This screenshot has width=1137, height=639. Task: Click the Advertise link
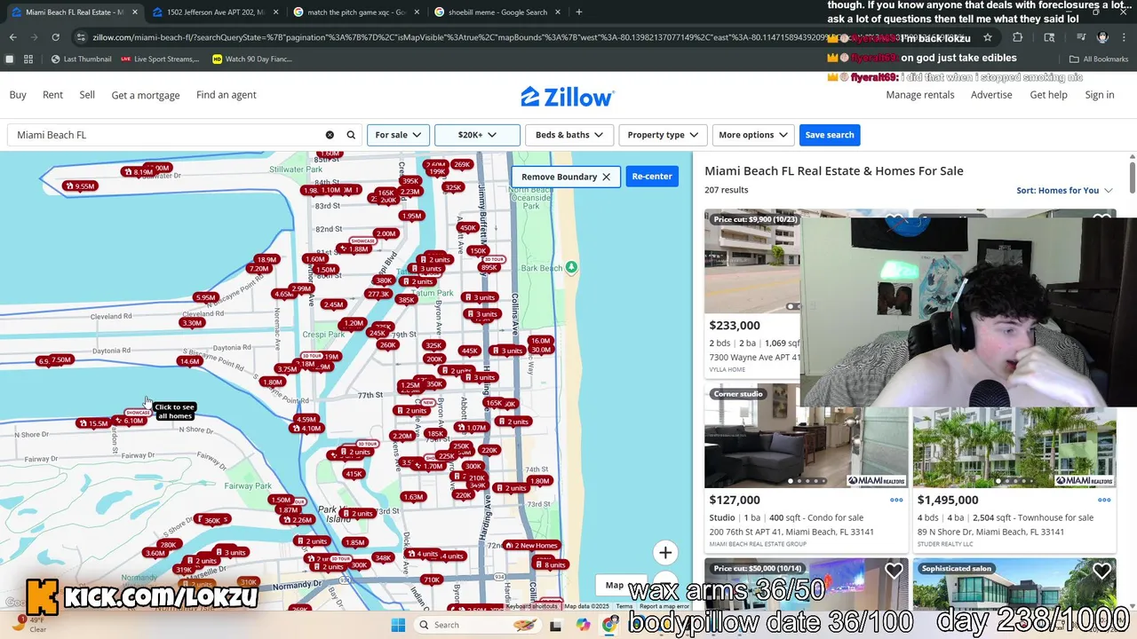991,95
